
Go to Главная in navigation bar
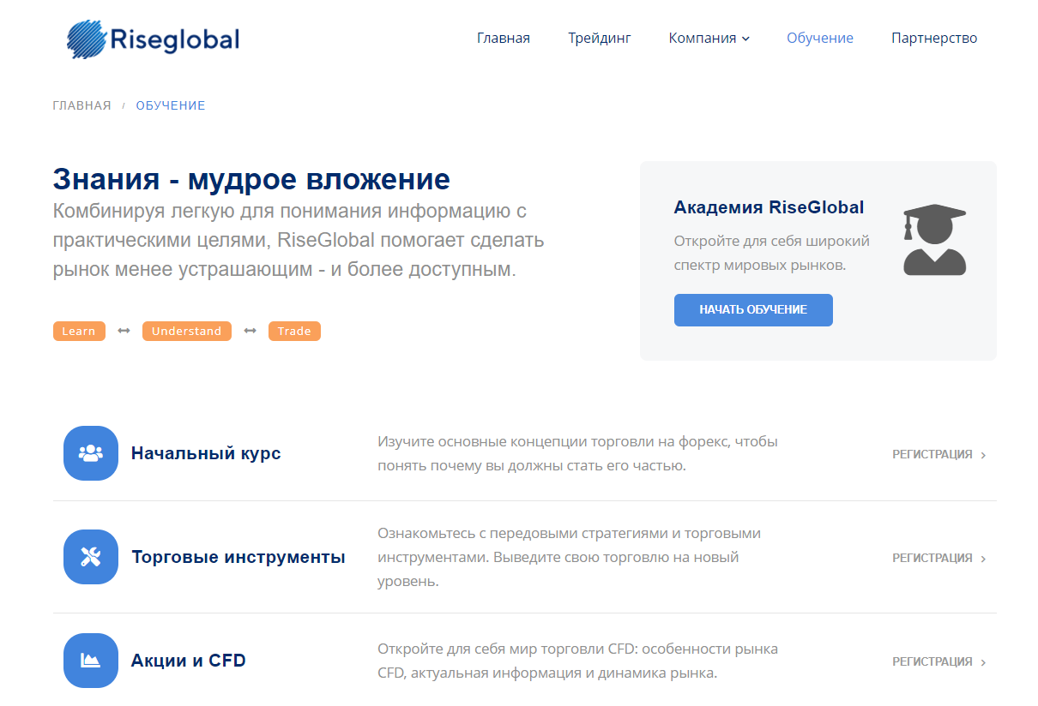pos(504,38)
